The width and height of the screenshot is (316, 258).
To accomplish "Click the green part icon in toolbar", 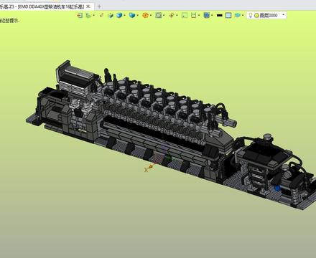I will point(89,15).
